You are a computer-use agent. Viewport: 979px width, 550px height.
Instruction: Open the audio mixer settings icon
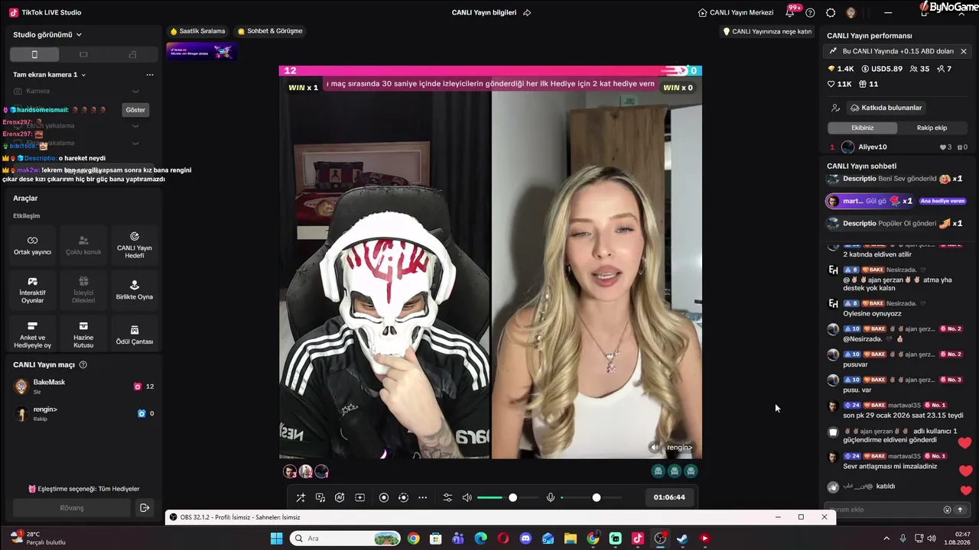coord(447,497)
